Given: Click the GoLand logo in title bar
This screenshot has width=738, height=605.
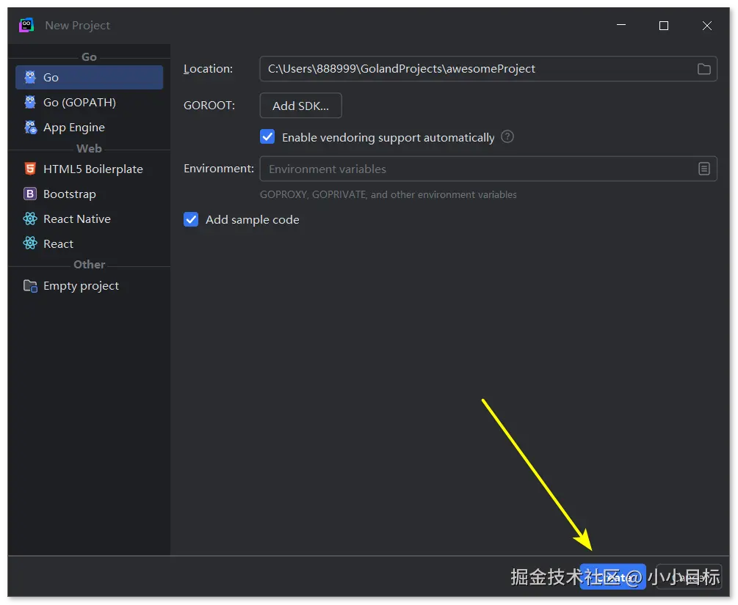Looking at the screenshot, I should click(x=26, y=25).
